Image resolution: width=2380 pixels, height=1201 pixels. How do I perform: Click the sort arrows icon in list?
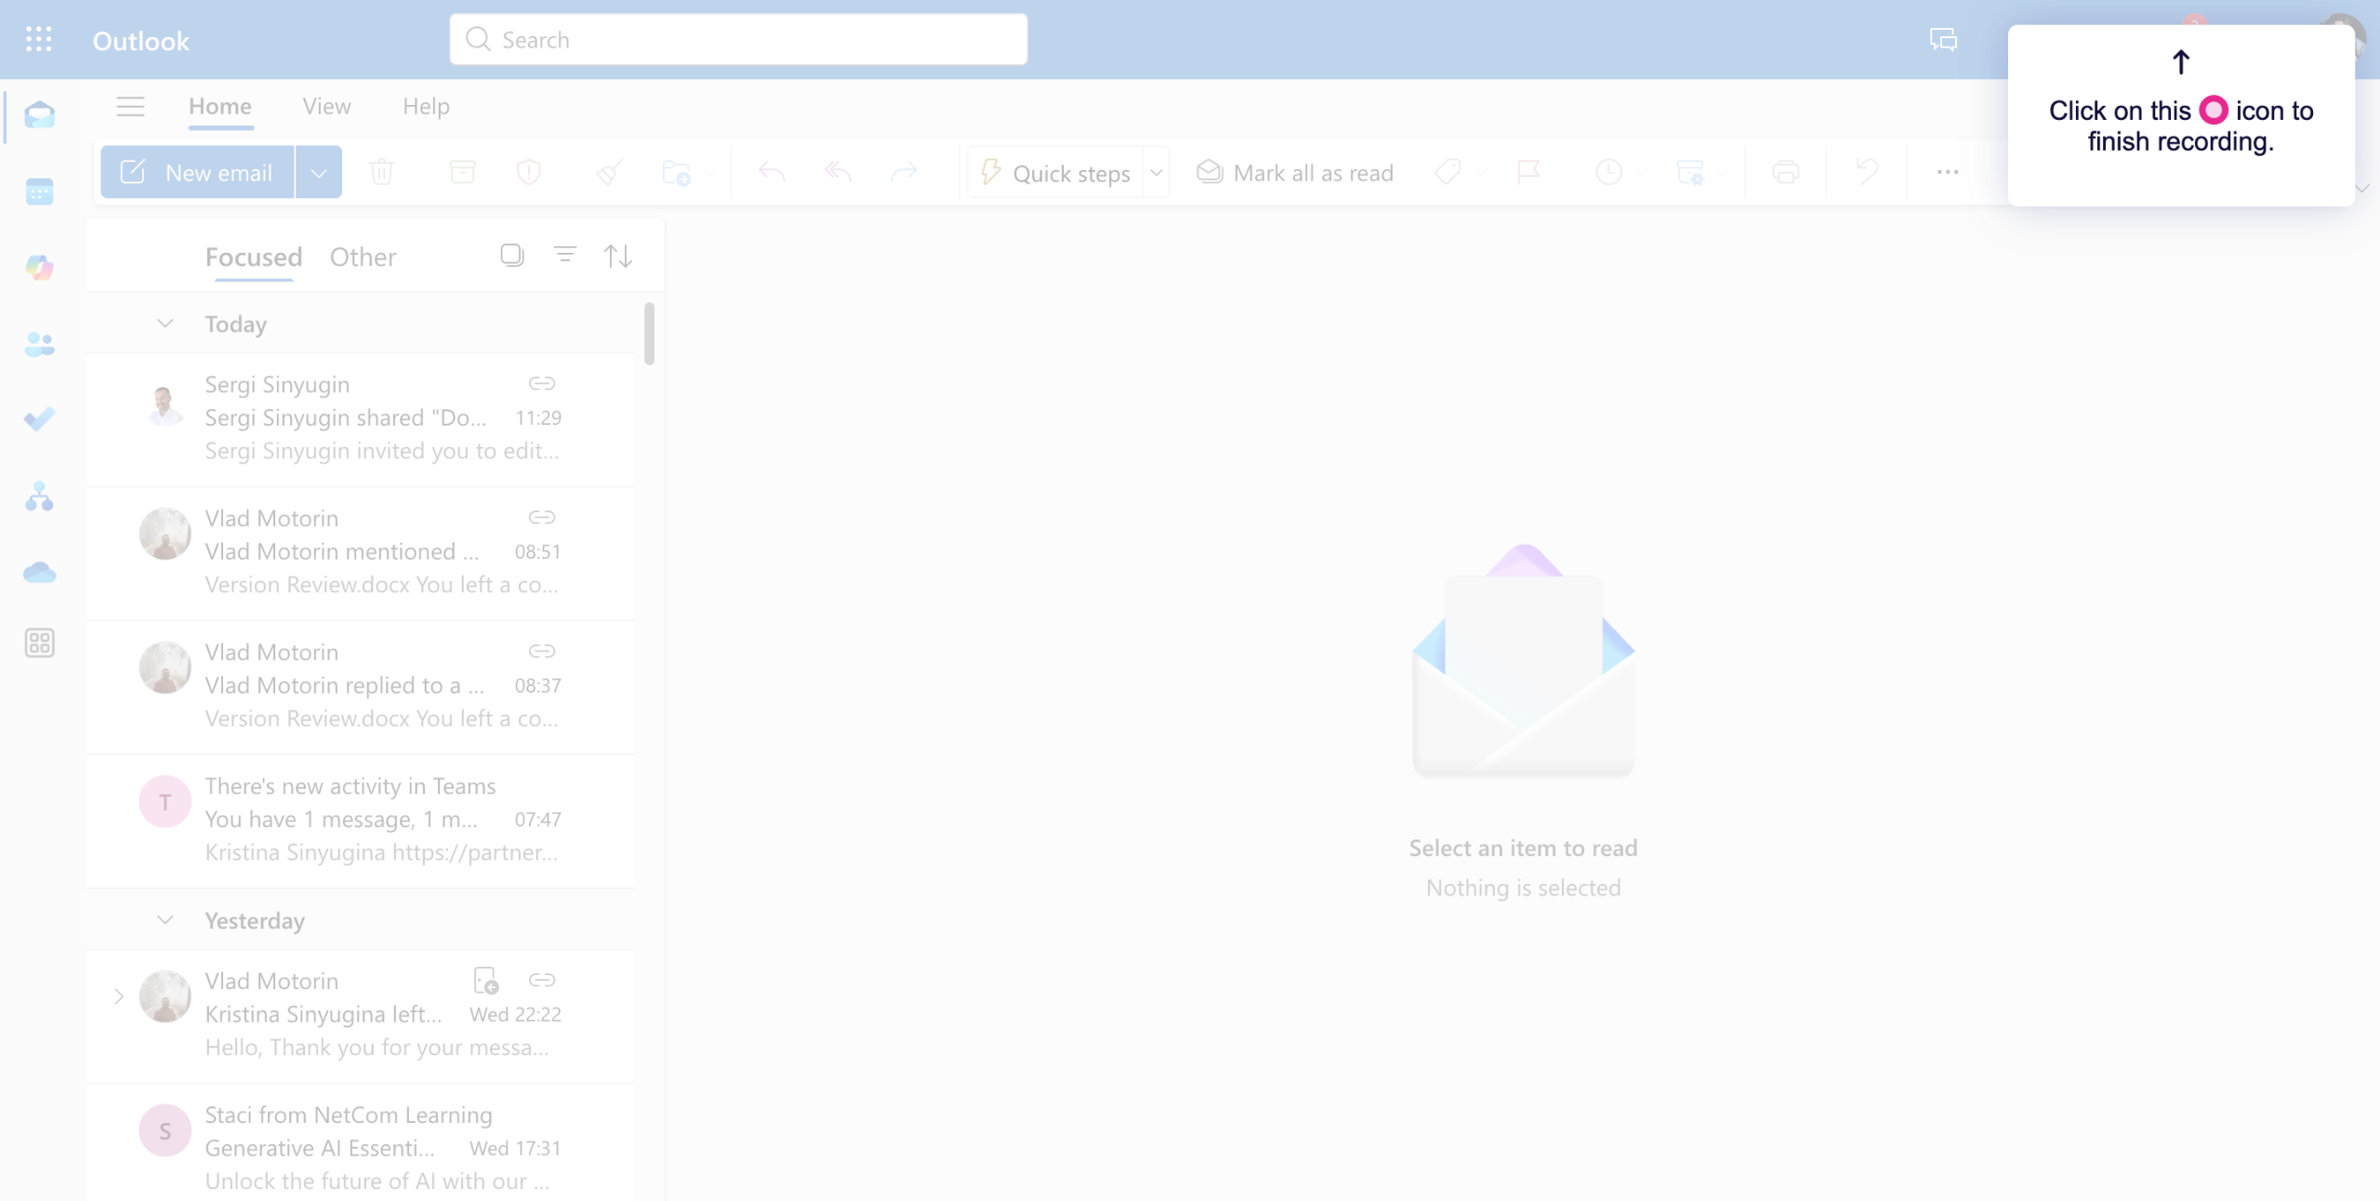618,256
